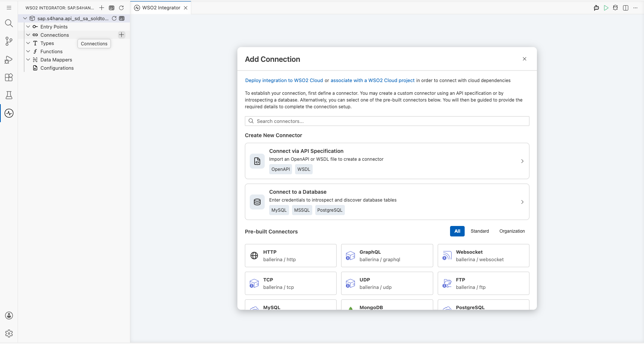Select Types tree item
The image size is (644, 344).
[47, 43]
